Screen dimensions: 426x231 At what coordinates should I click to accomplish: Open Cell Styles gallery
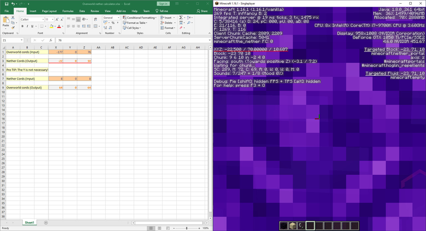point(132,28)
